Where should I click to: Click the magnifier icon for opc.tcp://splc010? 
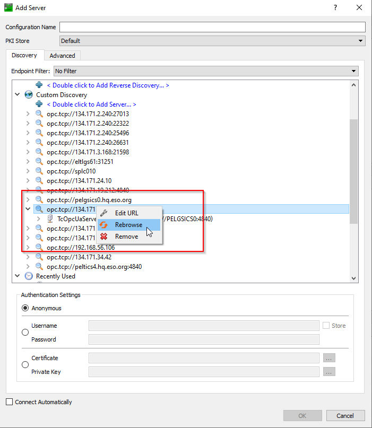[x=39, y=171]
